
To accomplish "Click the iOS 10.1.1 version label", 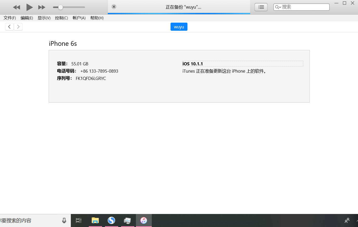I will [x=193, y=64].
